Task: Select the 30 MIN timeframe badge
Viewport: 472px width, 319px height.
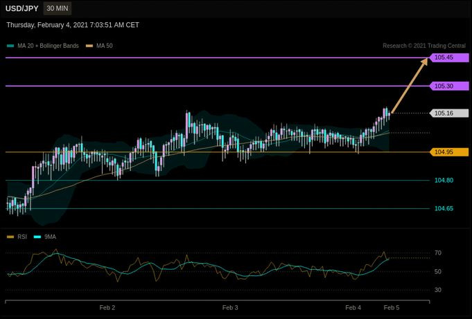Action: click(58, 8)
